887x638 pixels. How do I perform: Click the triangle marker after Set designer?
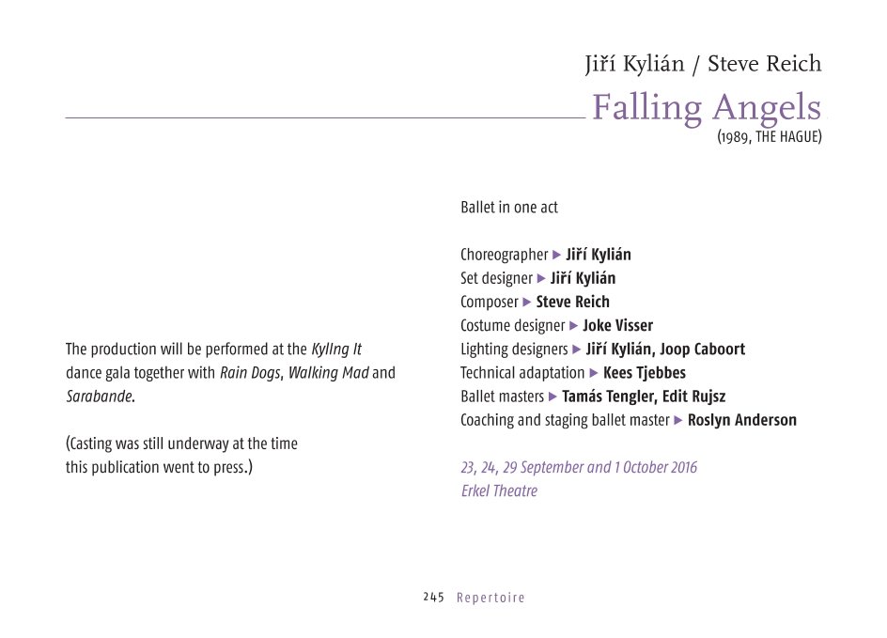(x=541, y=278)
